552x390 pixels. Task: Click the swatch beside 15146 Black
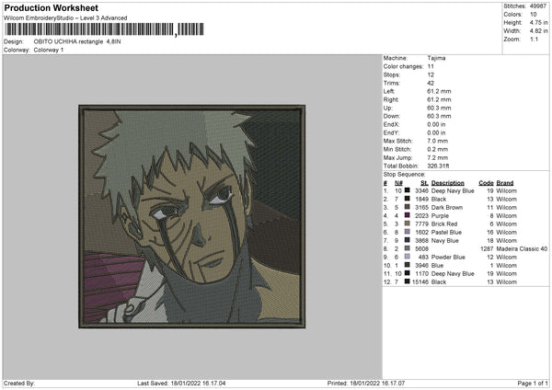[407, 281]
